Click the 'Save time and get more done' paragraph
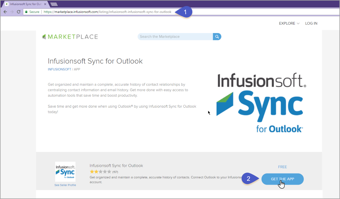 [x=122, y=109]
